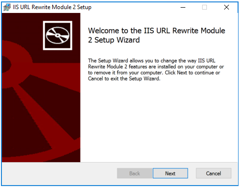Click the heading line "Welcome to the IIS URL Rewrite Module"
The height and width of the screenshot is (187, 239).
pyautogui.click(x=157, y=31)
